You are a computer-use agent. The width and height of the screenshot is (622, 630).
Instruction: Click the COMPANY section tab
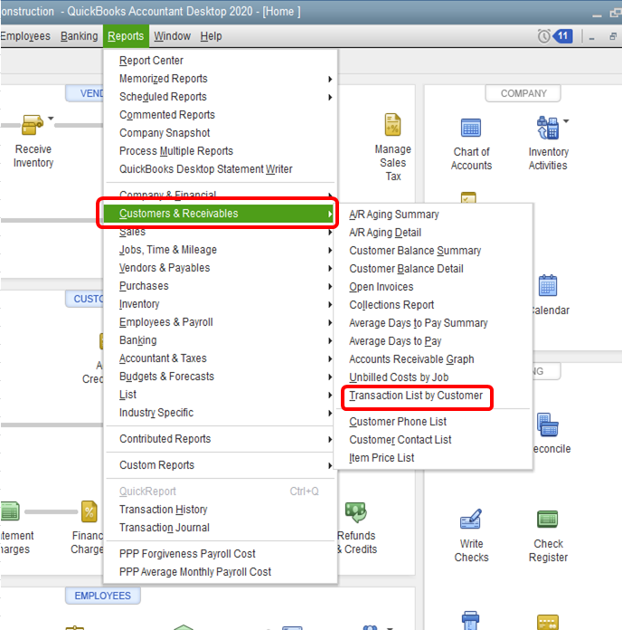523,93
